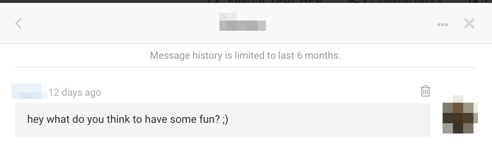Open the blurred contact name in header
Screen dimensions: 492x168
click(x=243, y=23)
